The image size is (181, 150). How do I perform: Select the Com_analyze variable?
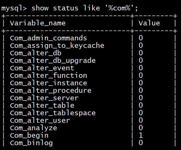click(34, 128)
